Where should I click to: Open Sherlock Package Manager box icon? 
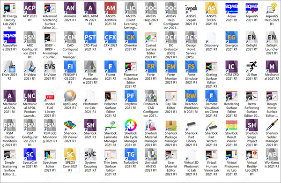(x=171, y=125)
